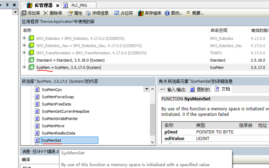The height and width of the screenshot is (168, 269).
Task: Open the 概要 summary item
Action: pos(195,13)
